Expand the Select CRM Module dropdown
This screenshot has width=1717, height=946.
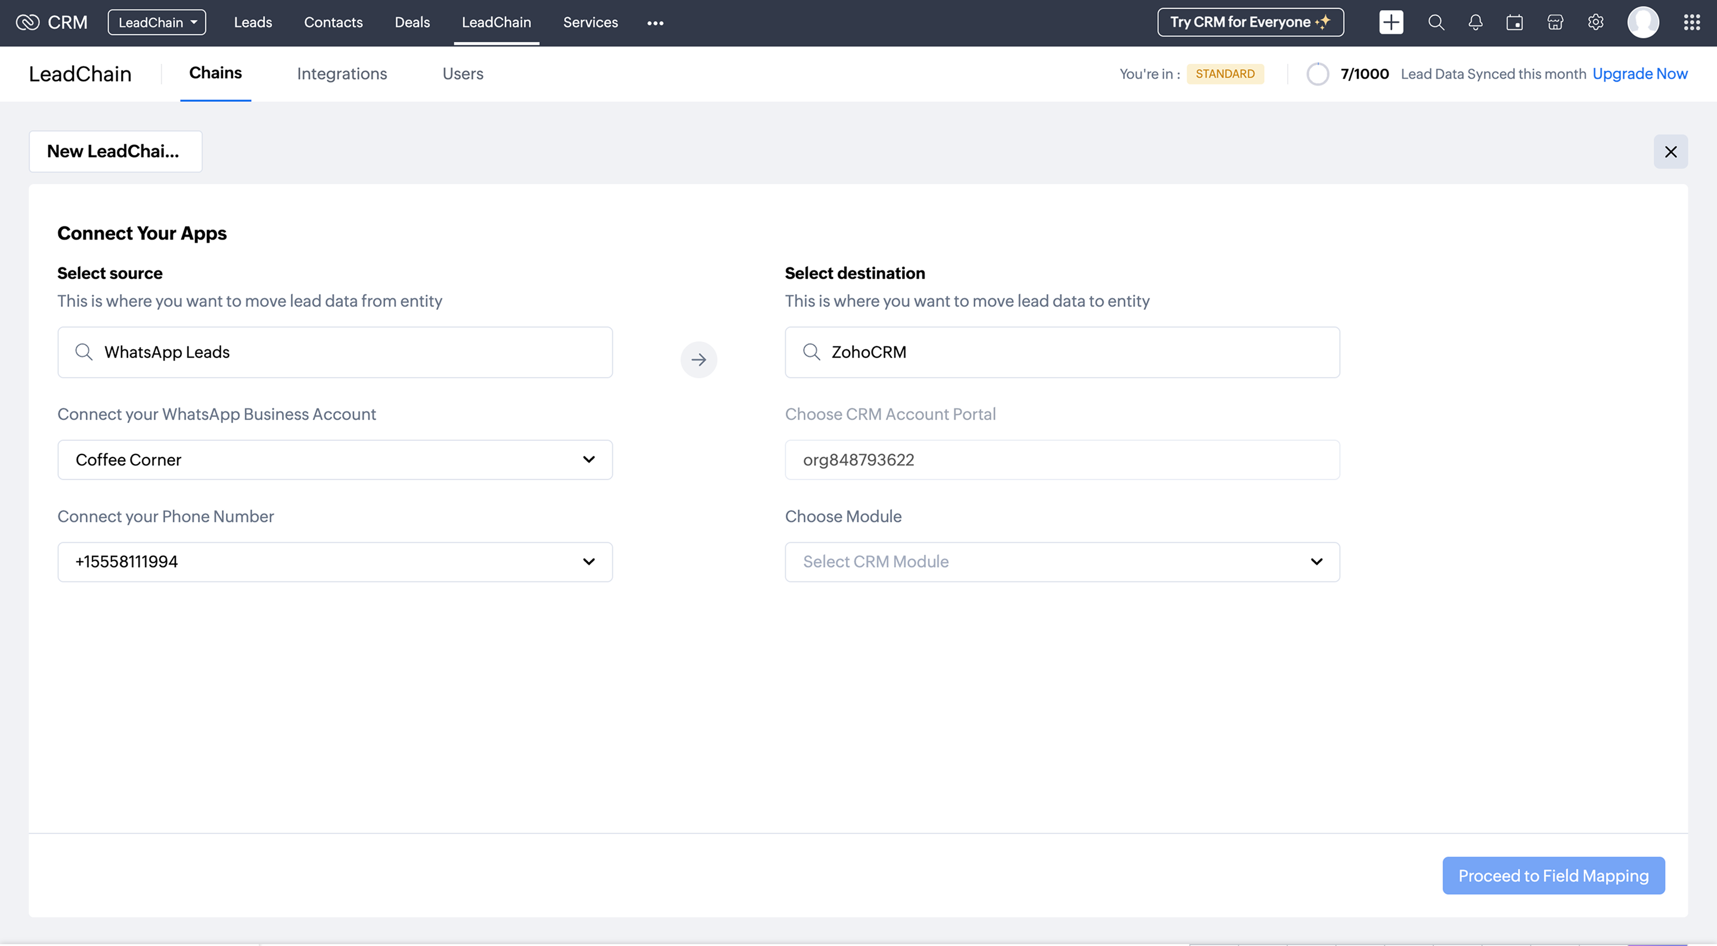pyautogui.click(x=1062, y=562)
